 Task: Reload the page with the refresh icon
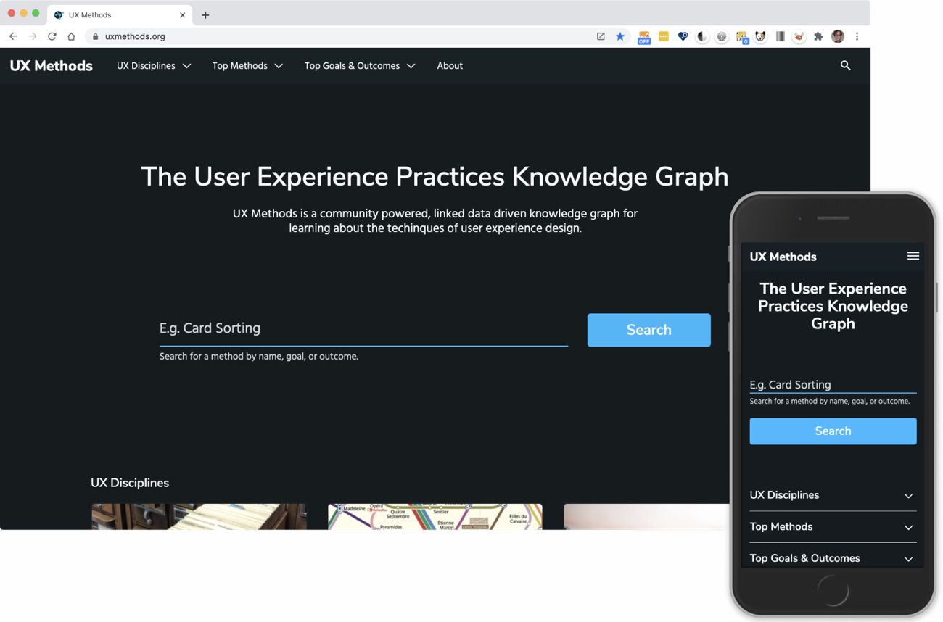[52, 36]
